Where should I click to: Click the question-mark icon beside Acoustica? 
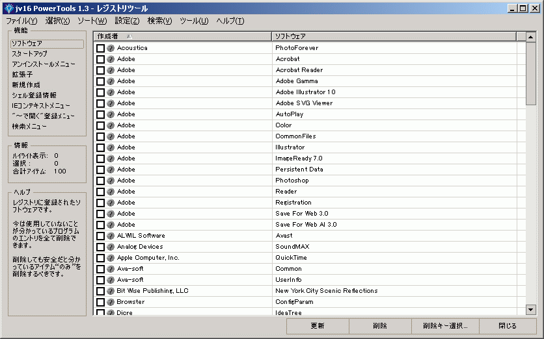click(x=111, y=48)
